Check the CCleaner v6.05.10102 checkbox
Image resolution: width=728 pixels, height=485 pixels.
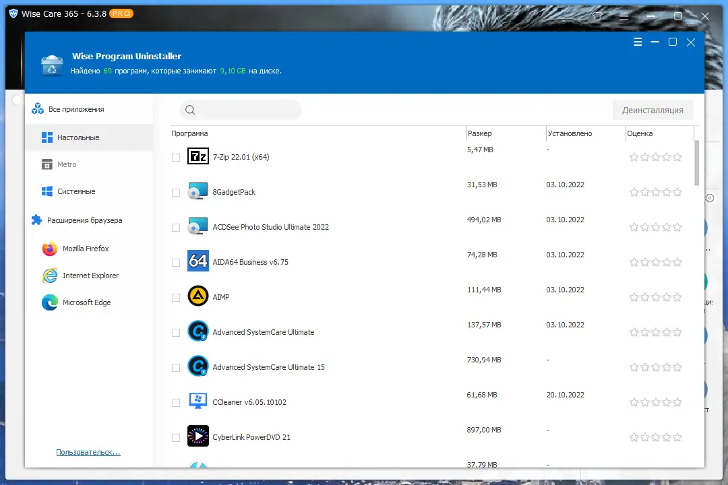(176, 402)
